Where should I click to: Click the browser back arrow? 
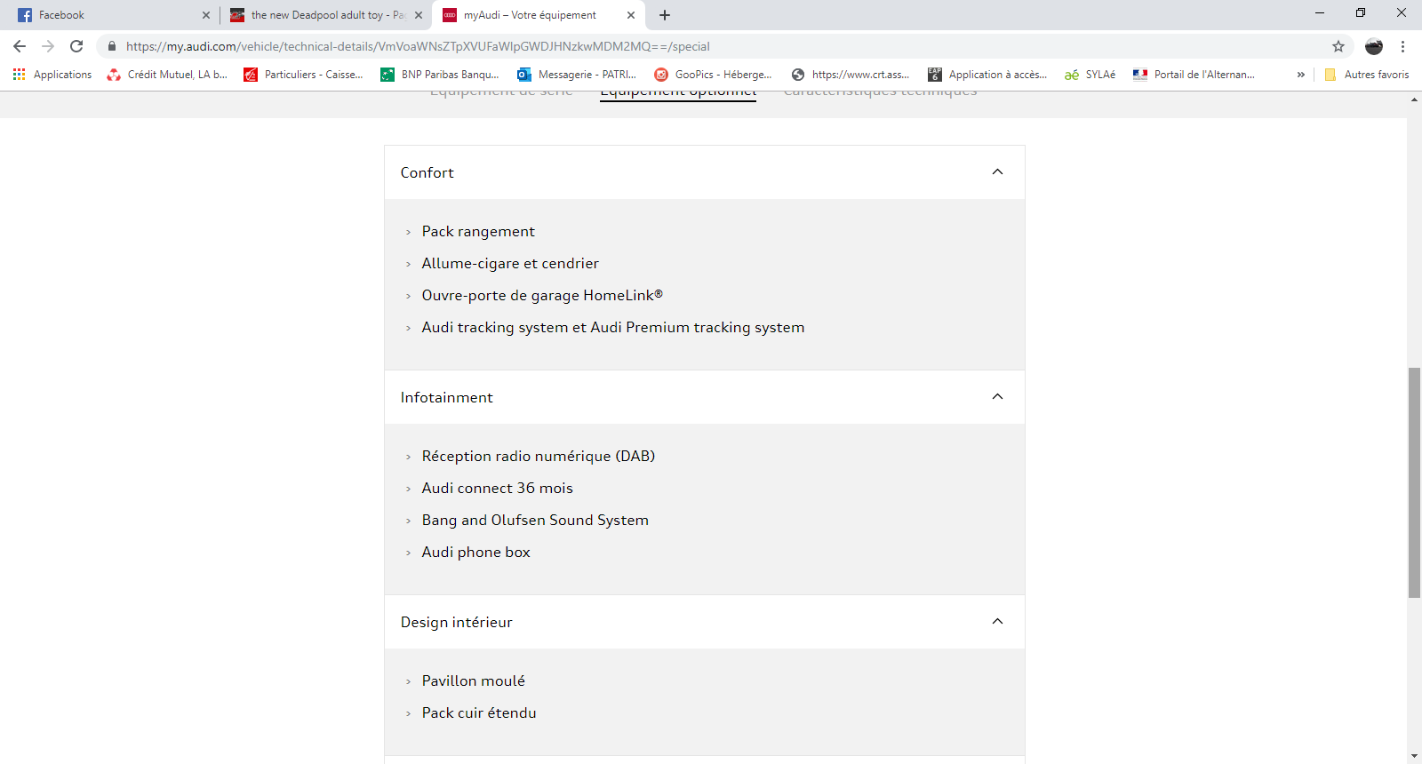pyautogui.click(x=20, y=46)
